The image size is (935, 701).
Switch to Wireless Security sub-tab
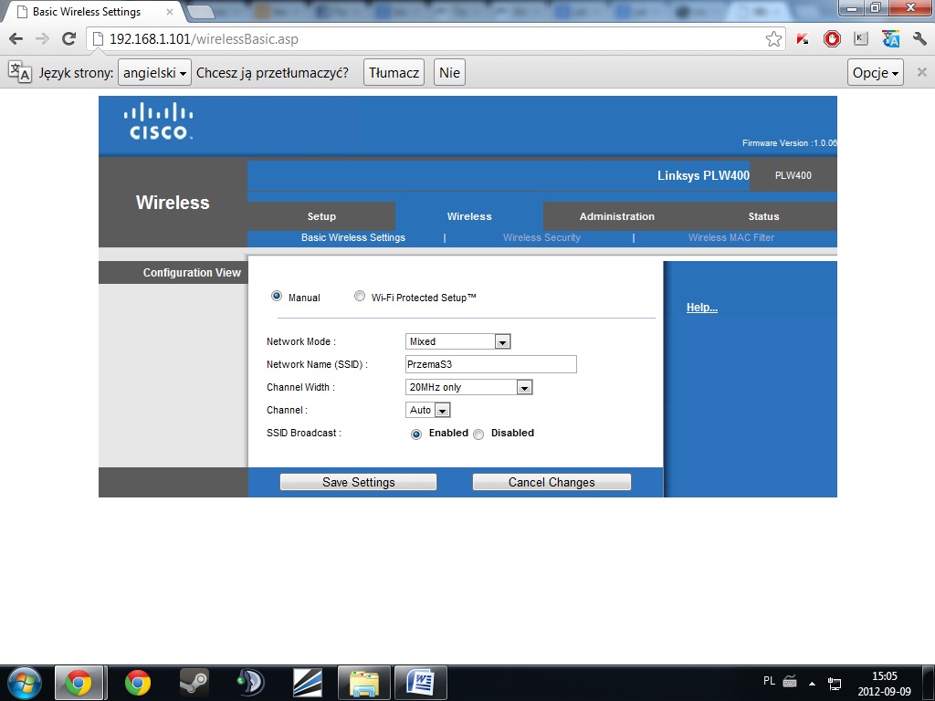pyautogui.click(x=541, y=237)
